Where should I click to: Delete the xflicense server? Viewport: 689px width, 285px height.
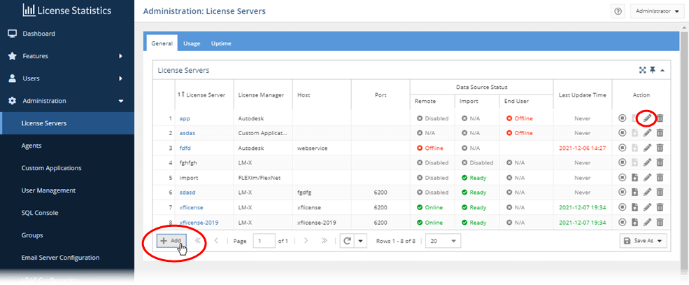[x=660, y=207]
